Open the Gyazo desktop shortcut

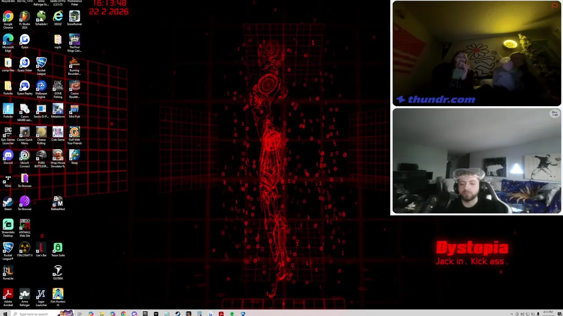[25, 42]
